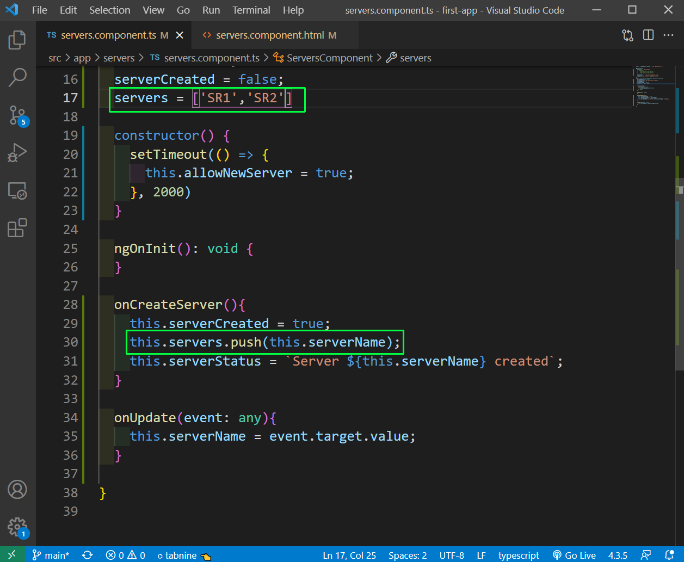This screenshot has width=684, height=562.
Task: Open the Accounts menu icon
Action: point(17,490)
